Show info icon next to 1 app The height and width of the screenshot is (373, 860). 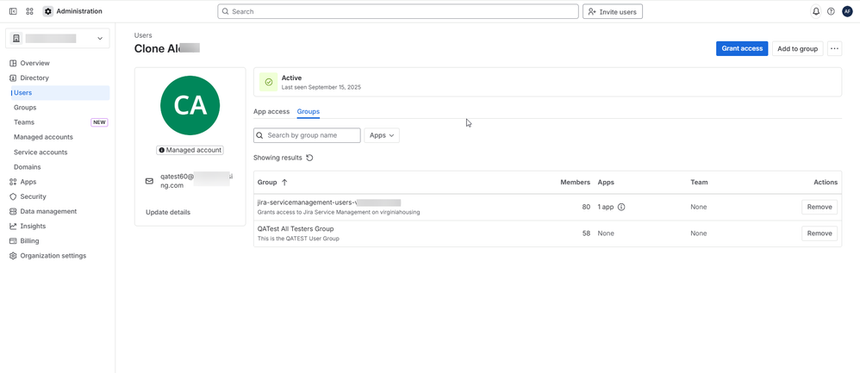(621, 207)
